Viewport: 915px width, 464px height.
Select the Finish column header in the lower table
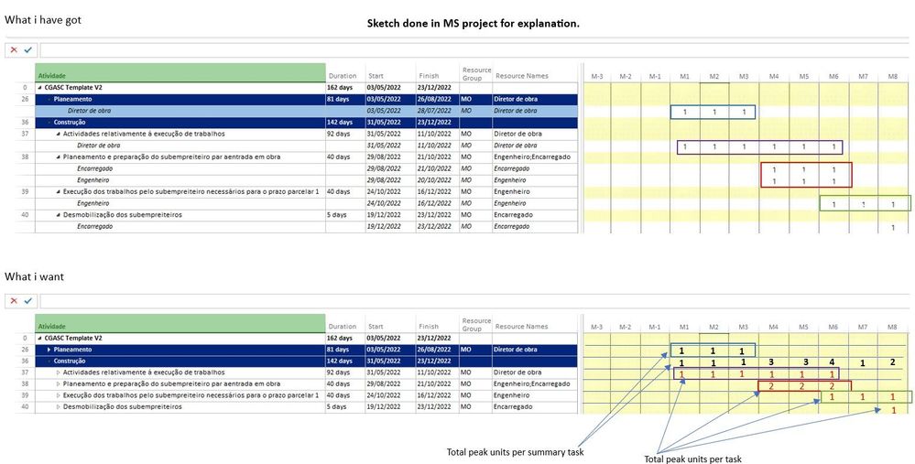pyautogui.click(x=438, y=324)
